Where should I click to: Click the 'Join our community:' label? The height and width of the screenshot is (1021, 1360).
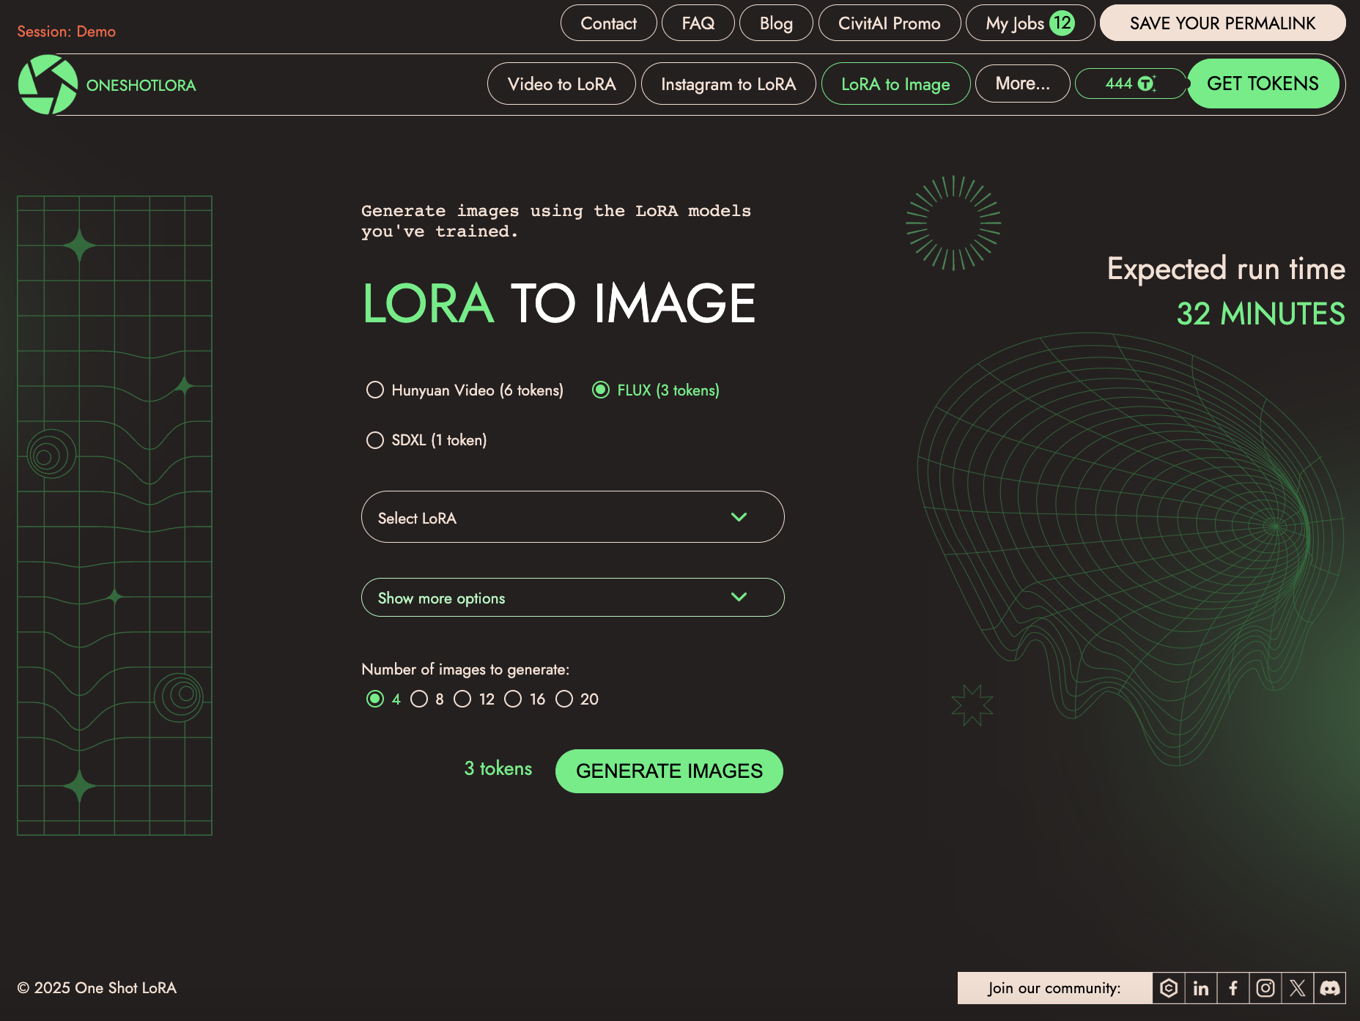click(x=1054, y=988)
